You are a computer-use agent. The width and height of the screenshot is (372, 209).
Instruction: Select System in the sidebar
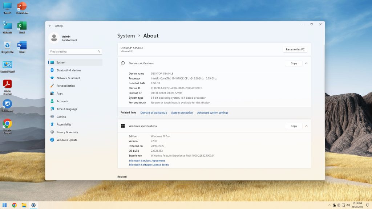click(75, 62)
